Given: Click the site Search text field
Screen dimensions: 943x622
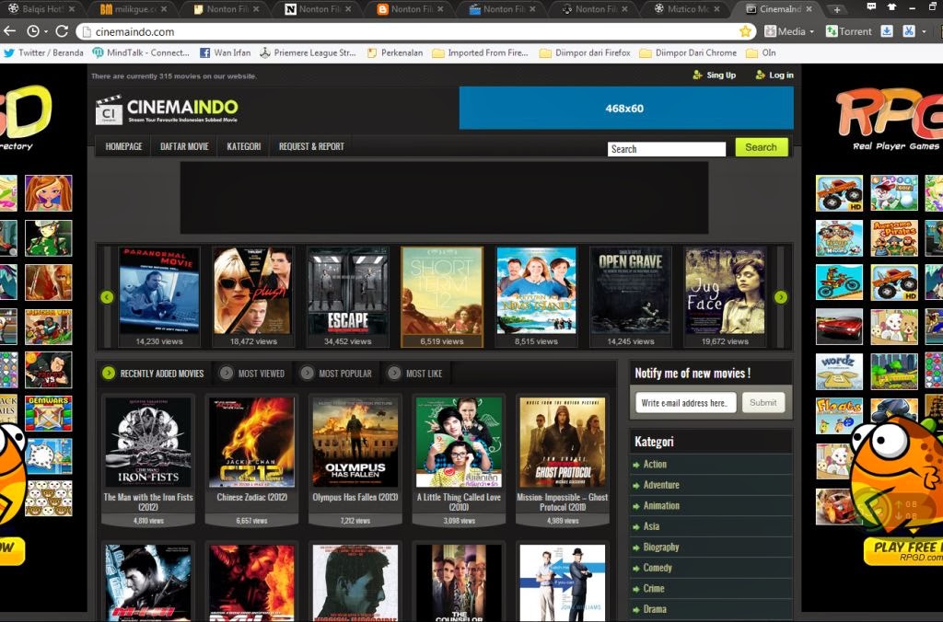Looking at the screenshot, I should (667, 149).
